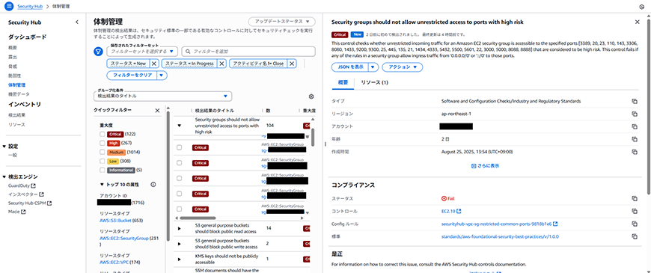Viewport: 651px width, 273px height.
Task: Click the blue filter funnel icon
Action: (x=98, y=52)
